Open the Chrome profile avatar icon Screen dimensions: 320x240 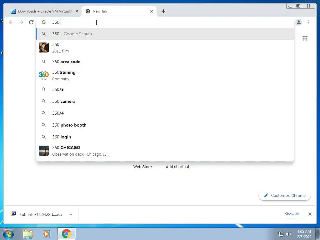tap(299, 22)
